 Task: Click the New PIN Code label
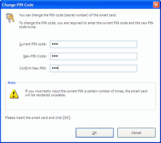[35, 56]
